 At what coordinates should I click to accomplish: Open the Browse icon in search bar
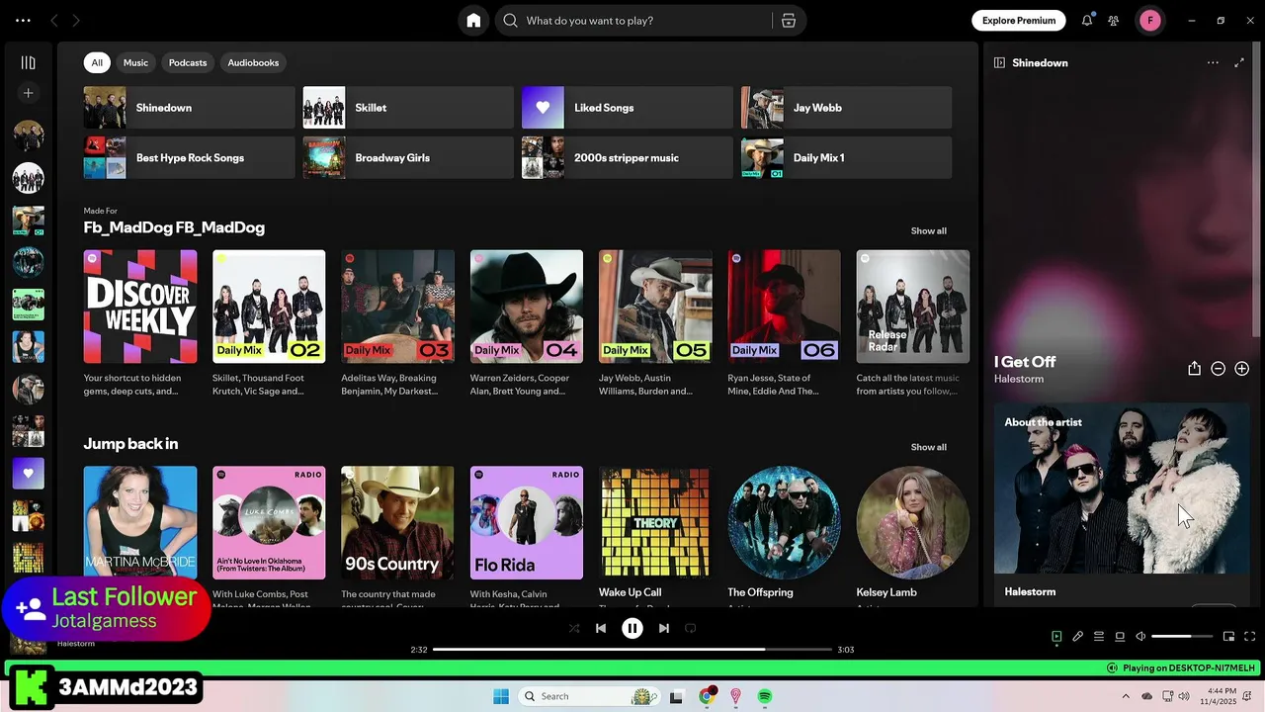click(x=789, y=20)
